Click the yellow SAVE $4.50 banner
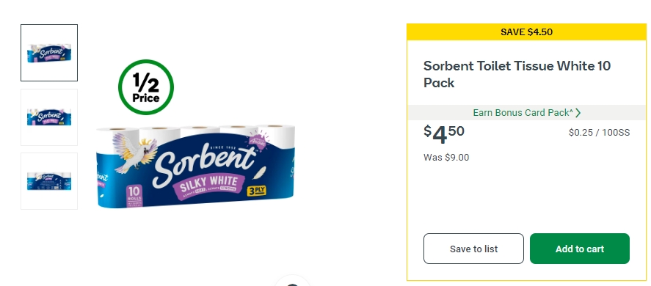 pyautogui.click(x=526, y=32)
